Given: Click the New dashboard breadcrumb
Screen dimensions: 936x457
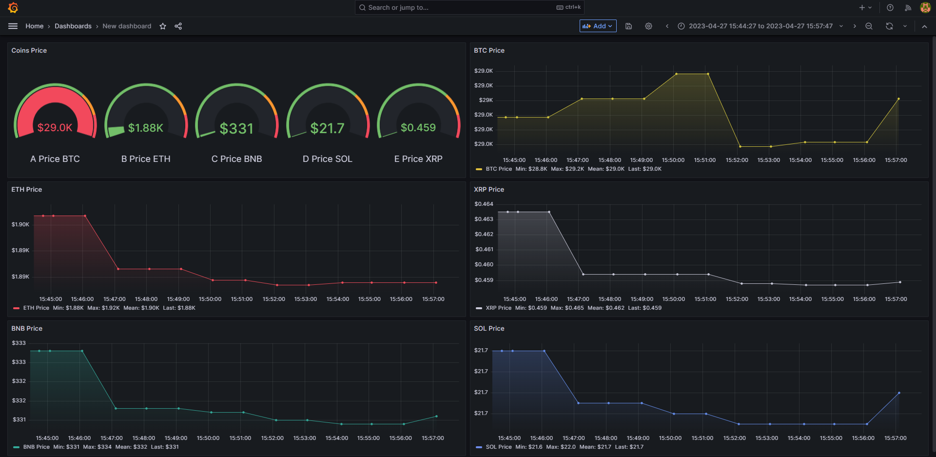Looking at the screenshot, I should (127, 26).
